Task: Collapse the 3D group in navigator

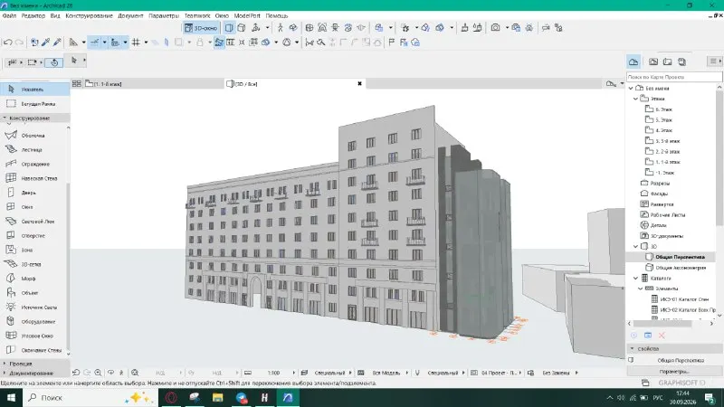Action: pyautogui.click(x=636, y=246)
